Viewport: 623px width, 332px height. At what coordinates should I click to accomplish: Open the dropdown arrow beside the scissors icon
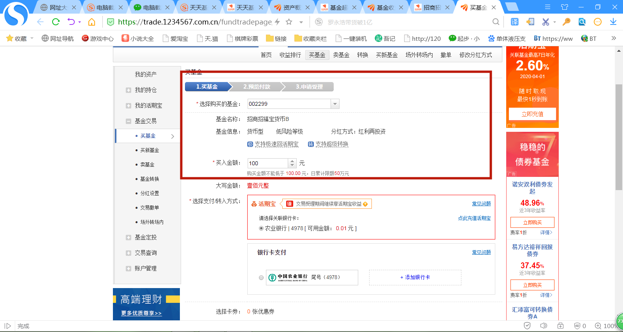554,22
